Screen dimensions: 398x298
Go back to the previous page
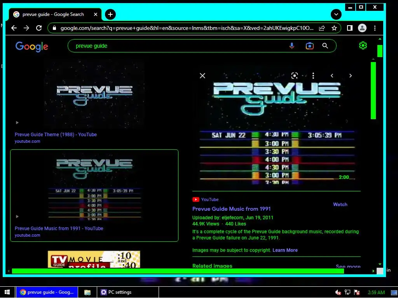14,28
